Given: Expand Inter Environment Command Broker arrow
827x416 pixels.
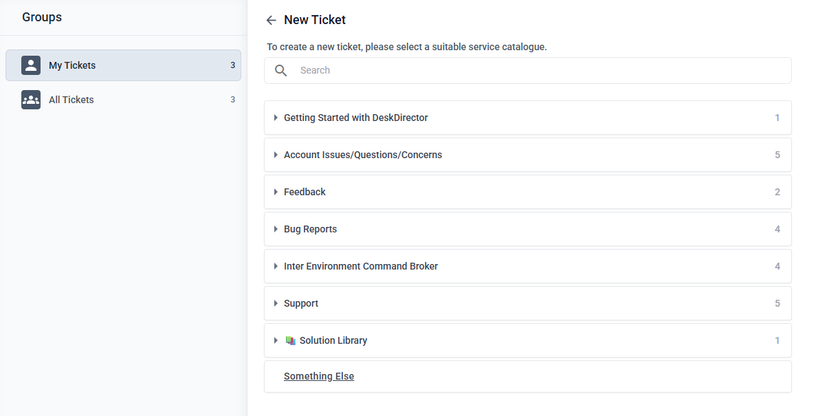Looking at the screenshot, I should click(276, 266).
